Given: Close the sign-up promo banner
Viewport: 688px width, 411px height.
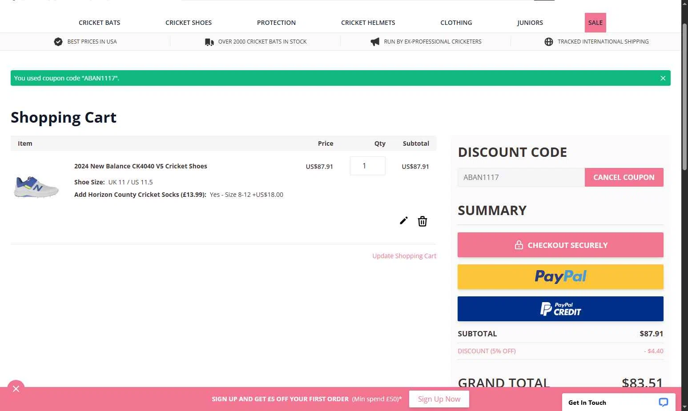Looking at the screenshot, I should click(x=16, y=389).
